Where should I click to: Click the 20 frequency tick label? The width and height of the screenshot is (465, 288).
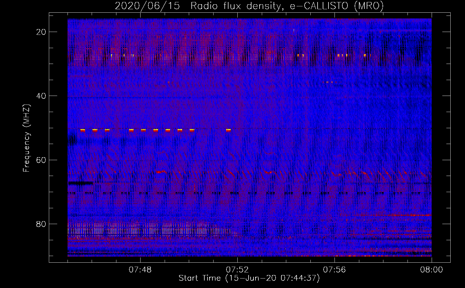click(x=41, y=32)
